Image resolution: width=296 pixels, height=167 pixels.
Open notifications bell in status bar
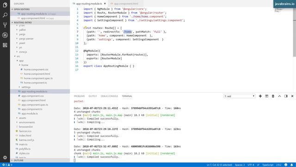click(x=292, y=165)
